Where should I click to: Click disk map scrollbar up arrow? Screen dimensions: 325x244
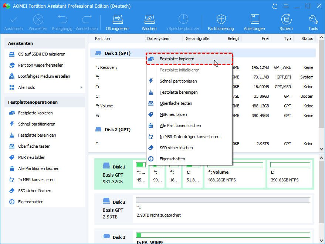[321, 158]
